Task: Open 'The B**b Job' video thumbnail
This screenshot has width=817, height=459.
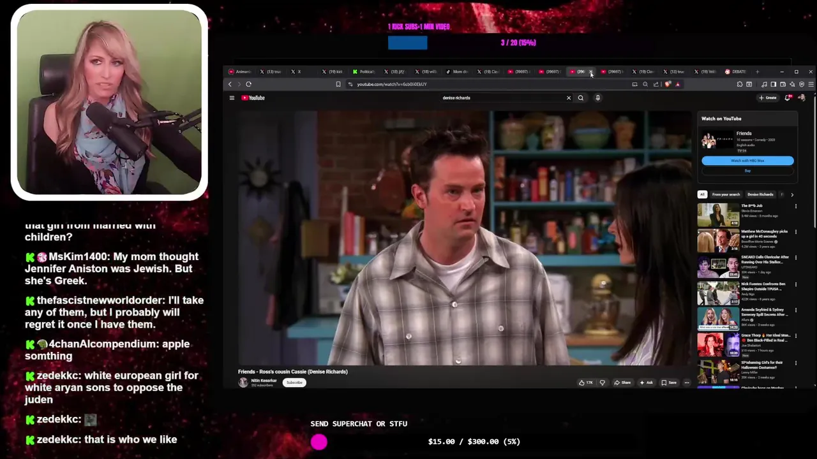Action: 718,215
